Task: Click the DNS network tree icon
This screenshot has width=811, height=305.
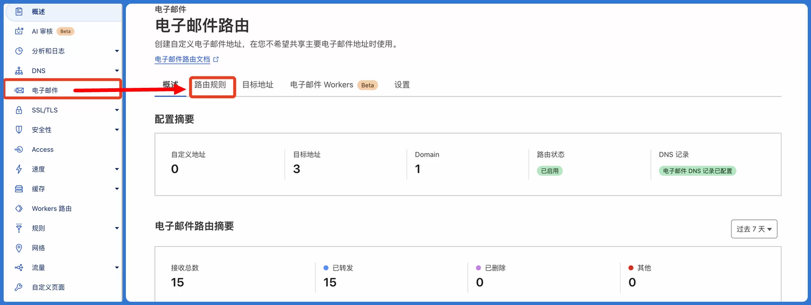Action: point(19,71)
